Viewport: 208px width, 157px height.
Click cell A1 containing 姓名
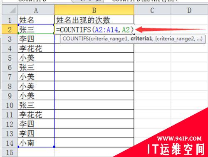tap(36, 20)
